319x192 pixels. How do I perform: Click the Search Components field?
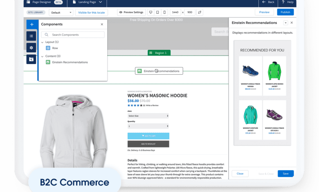coord(73,35)
